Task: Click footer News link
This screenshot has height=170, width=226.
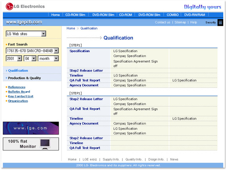Action: [x=174, y=159]
